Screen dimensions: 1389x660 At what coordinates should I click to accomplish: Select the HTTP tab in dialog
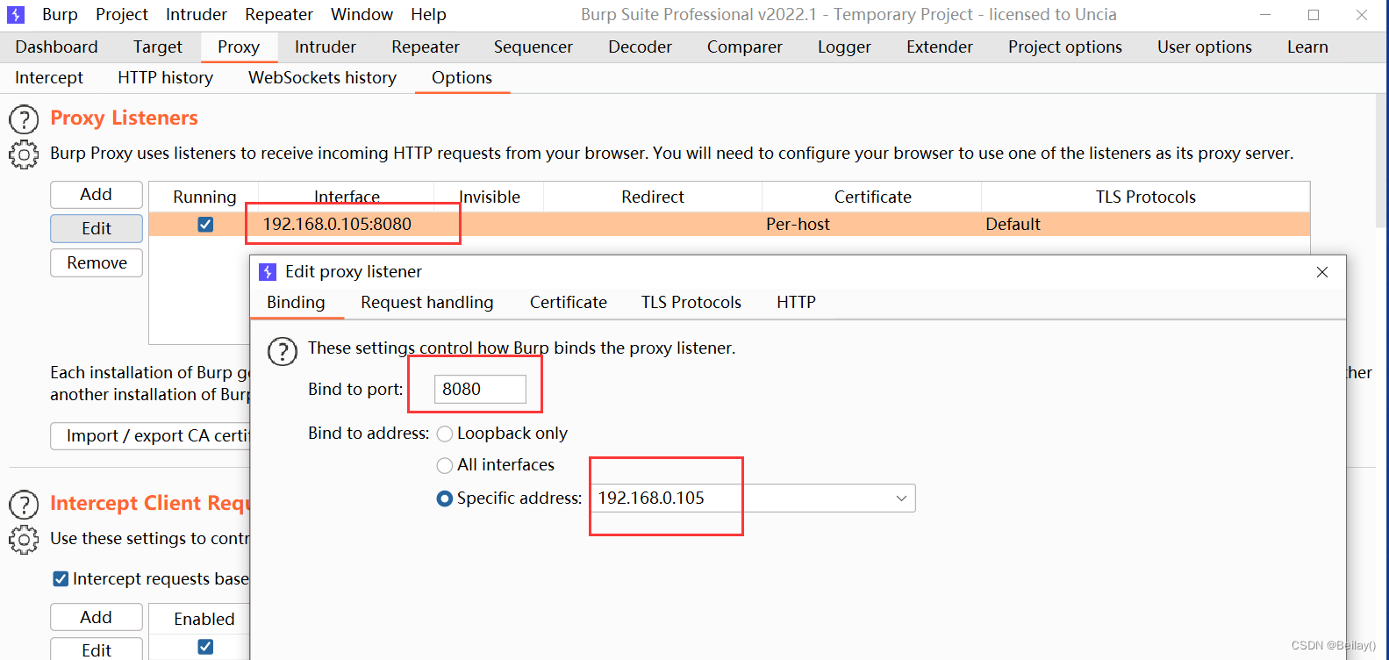click(797, 303)
